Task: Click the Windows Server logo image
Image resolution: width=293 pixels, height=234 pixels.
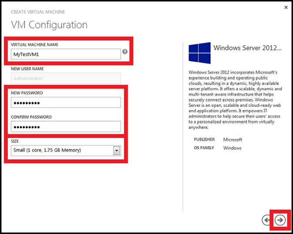Action: click(200, 53)
